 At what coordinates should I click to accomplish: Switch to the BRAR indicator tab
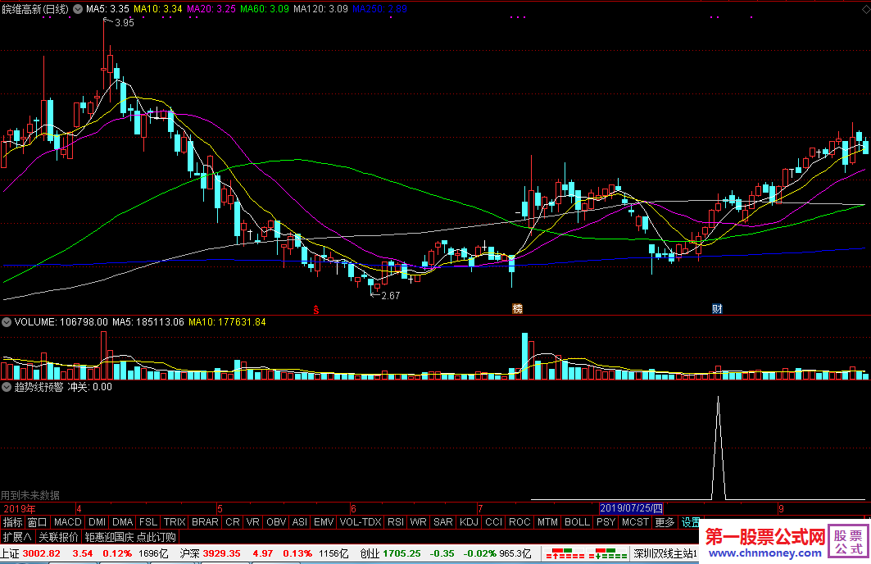click(x=205, y=522)
